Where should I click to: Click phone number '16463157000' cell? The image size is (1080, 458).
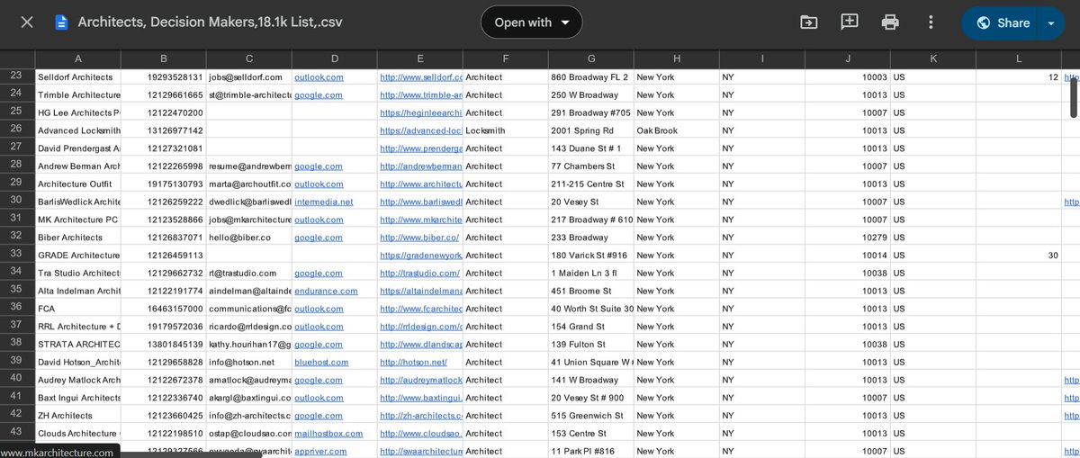click(x=163, y=309)
